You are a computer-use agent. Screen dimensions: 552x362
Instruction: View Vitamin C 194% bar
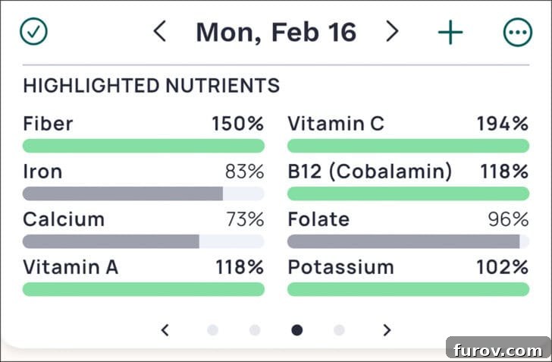[x=409, y=146]
